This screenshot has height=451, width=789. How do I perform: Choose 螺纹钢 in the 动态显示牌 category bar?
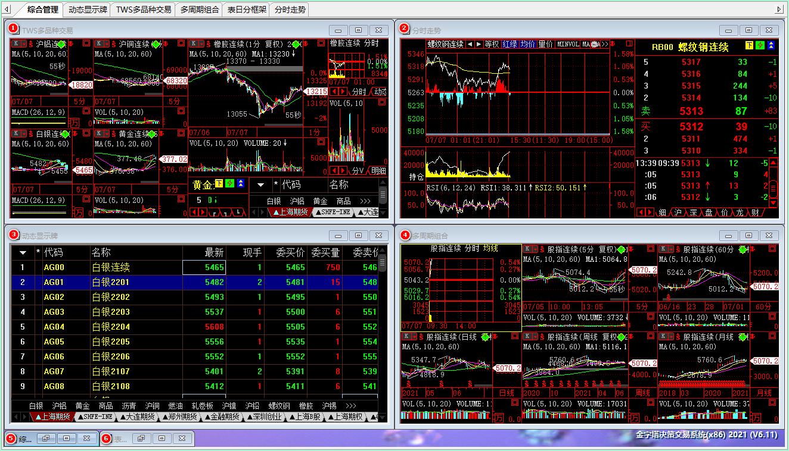pos(279,406)
